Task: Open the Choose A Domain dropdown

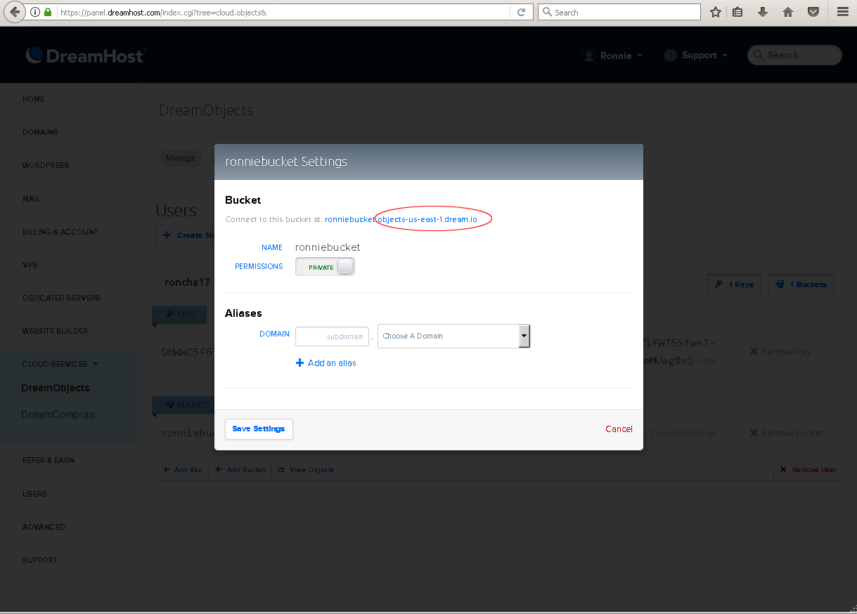Action: tap(453, 336)
